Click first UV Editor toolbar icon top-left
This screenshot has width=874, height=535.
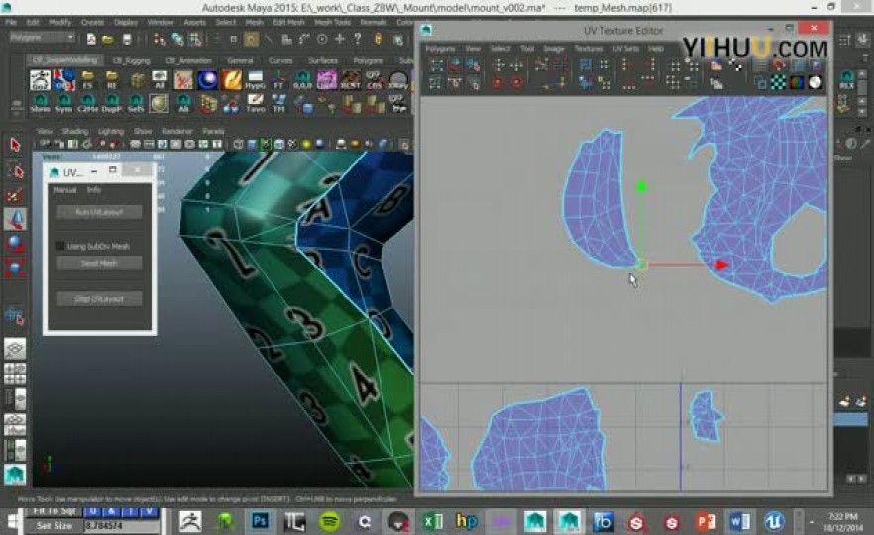pos(436,65)
